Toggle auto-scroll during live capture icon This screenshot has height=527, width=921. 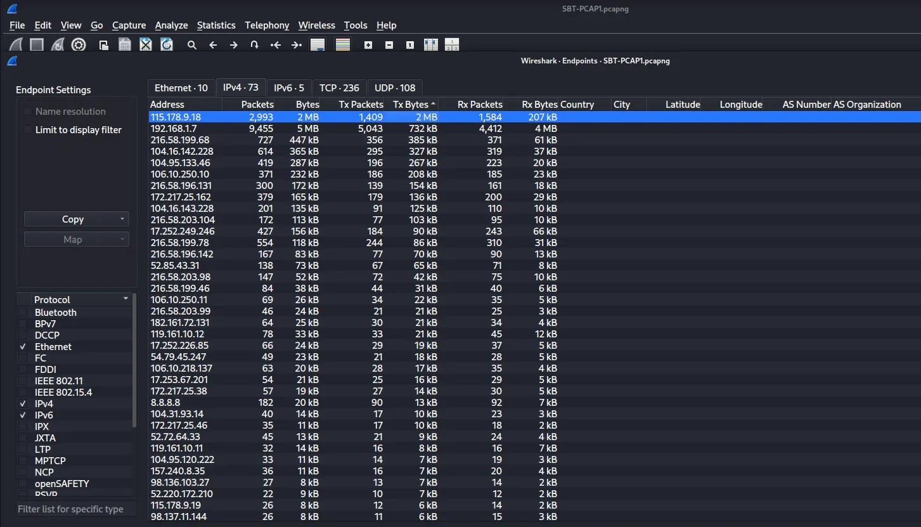(x=318, y=45)
